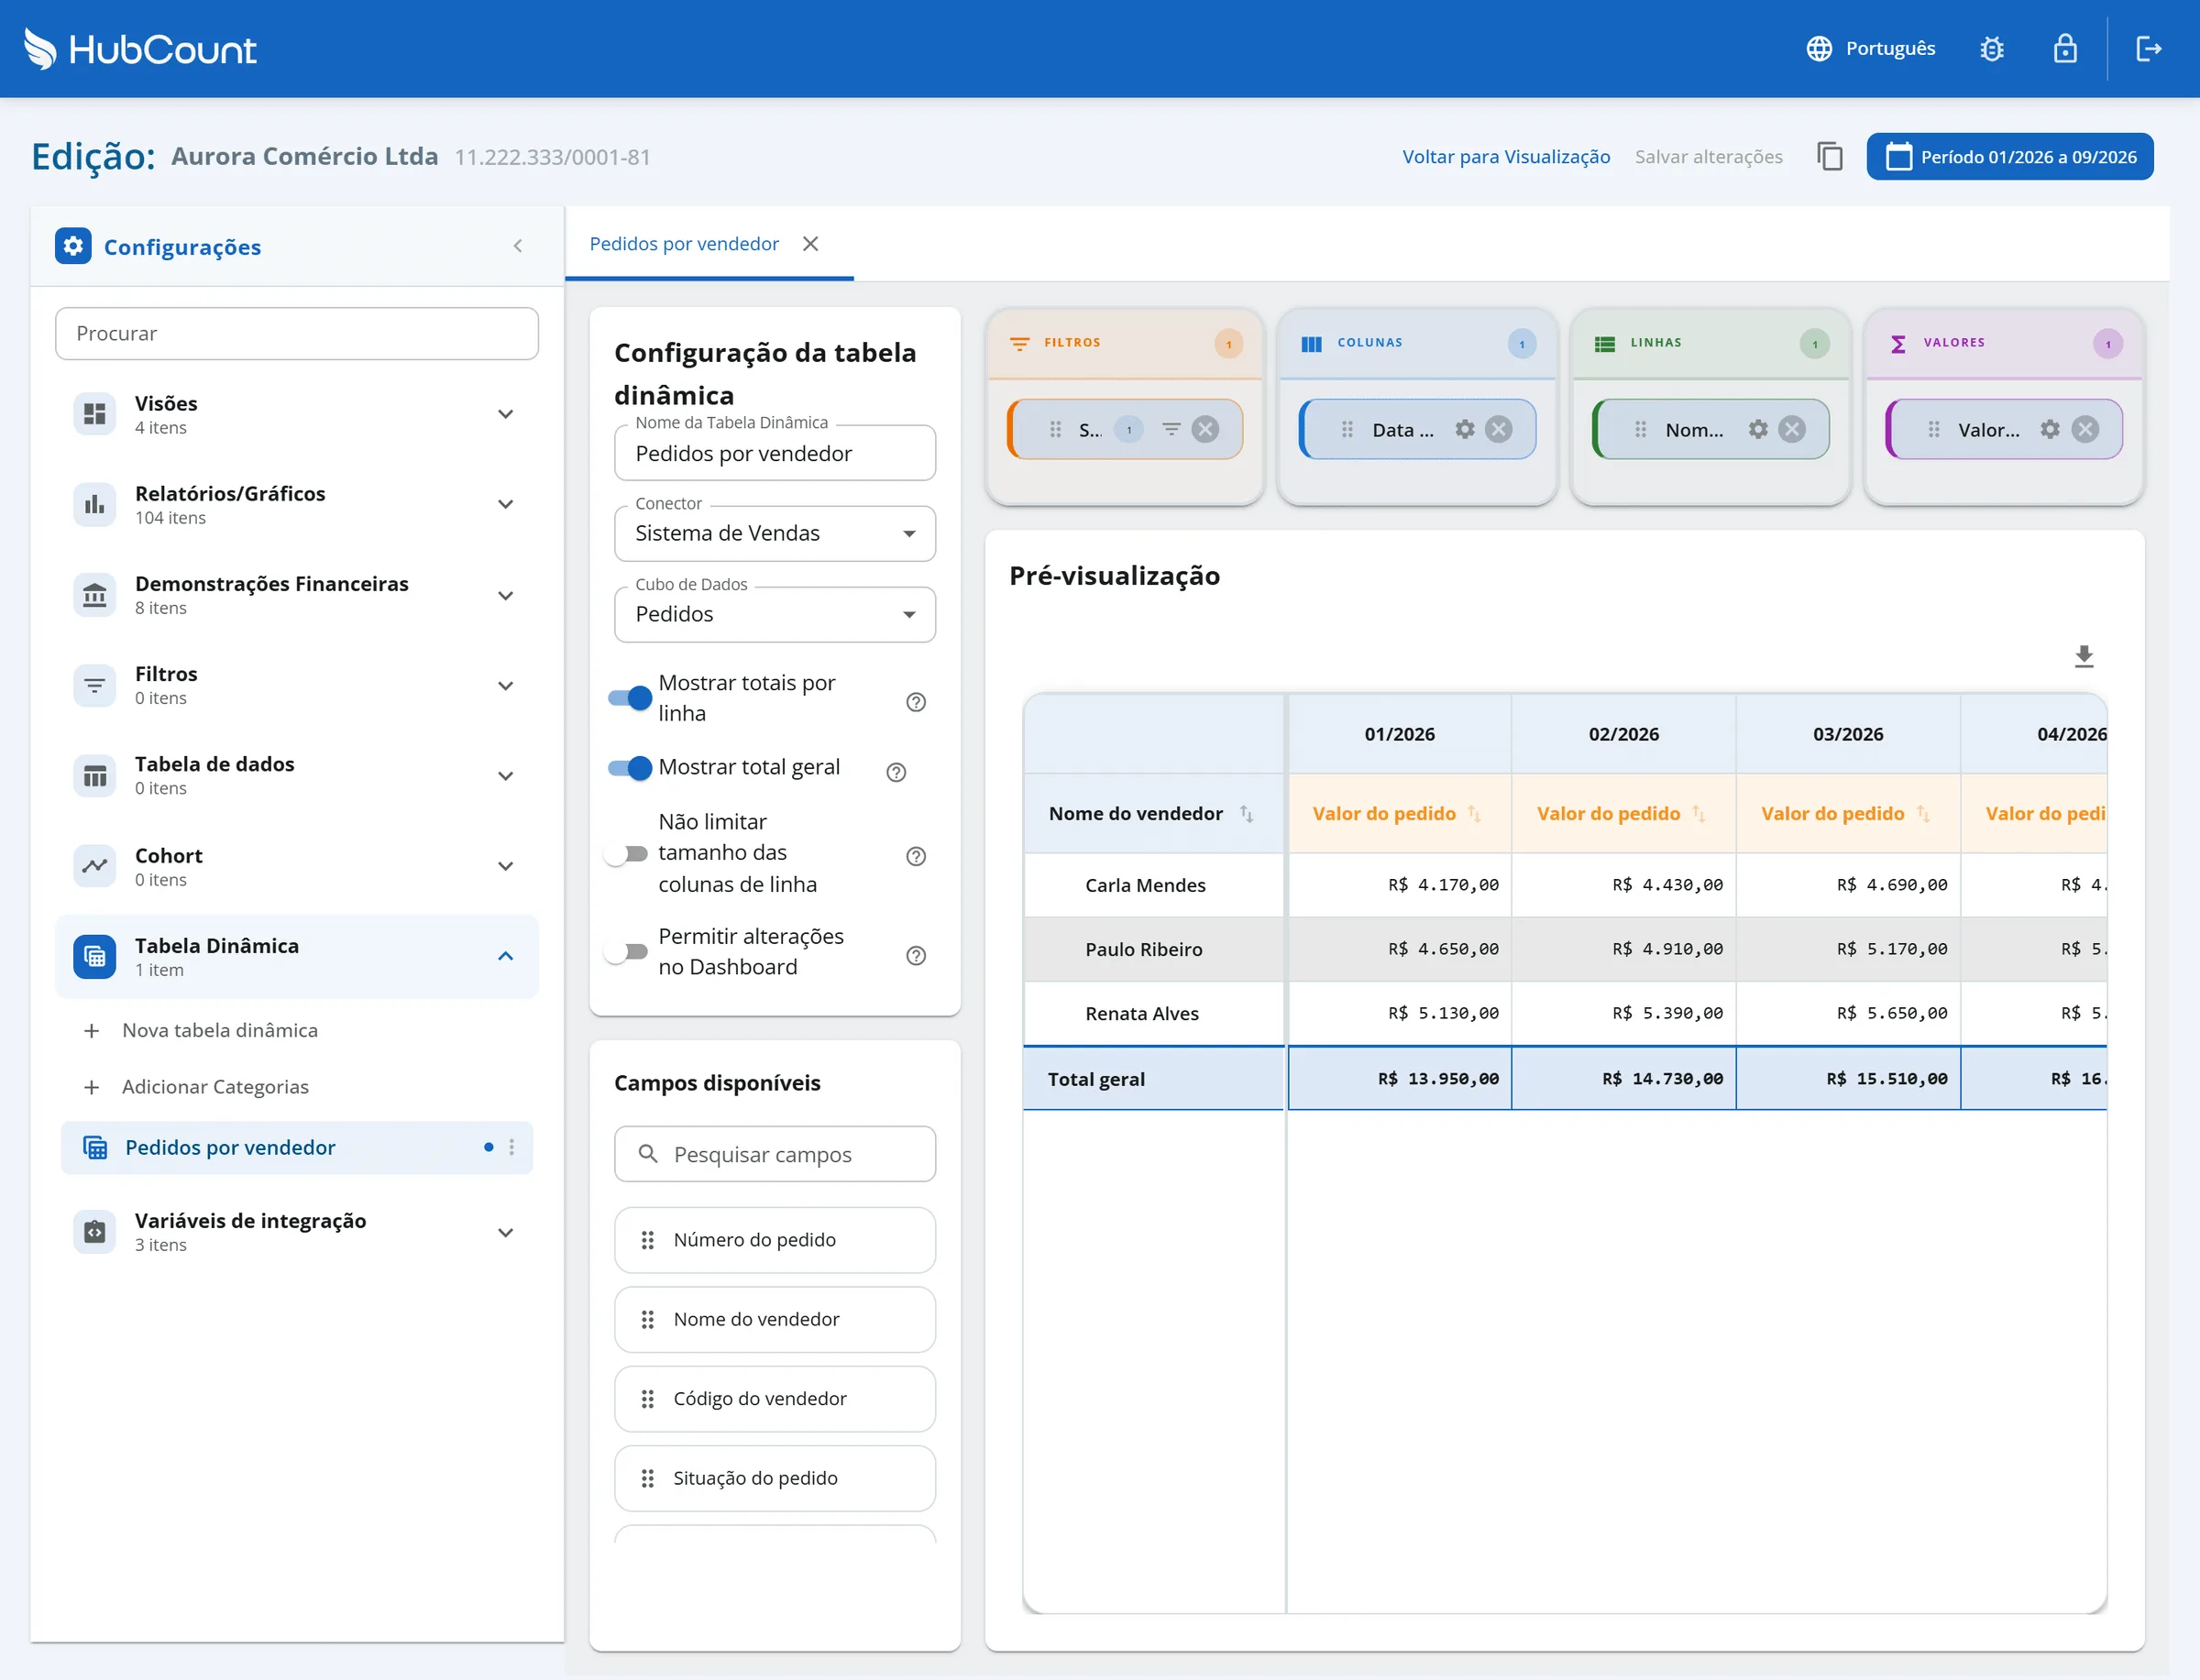2200x1680 pixels.
Task: Remove the Valor... value chip
Action: point(2084,429)
